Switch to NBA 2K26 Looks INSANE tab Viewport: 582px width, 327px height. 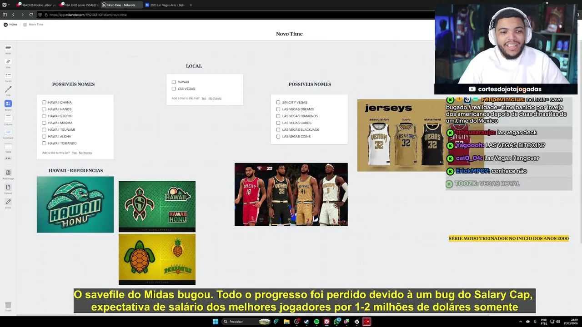pos(79,5)
